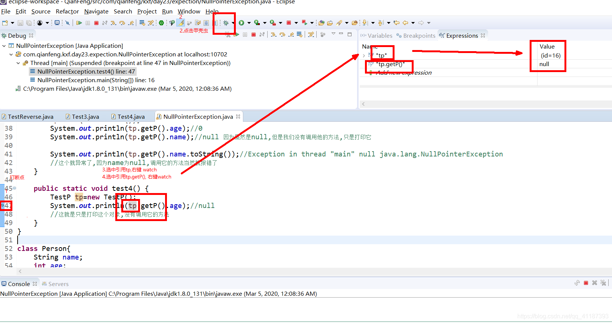Click the Drop to Frame toolbar icon
The width and height of the screenshot is (612, 323).
pyautogui.click(x=142, y=23)
